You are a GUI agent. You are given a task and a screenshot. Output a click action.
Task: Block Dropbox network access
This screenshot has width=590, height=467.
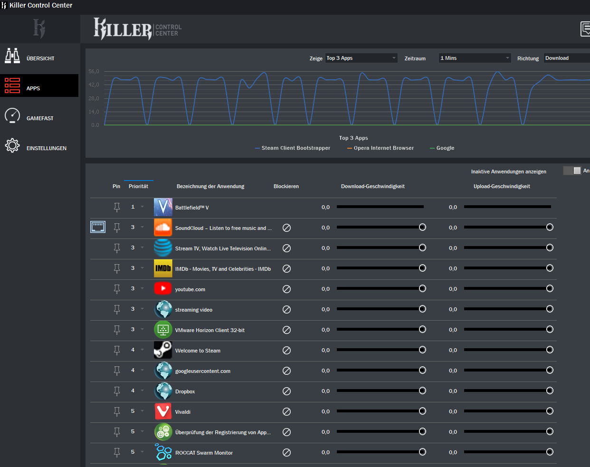tap(286, 391)
